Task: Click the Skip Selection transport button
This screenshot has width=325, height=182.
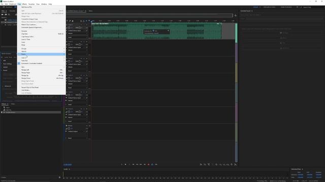Action: (156, 164)
